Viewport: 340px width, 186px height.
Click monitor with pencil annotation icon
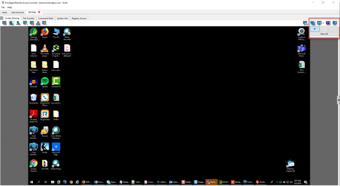point(25,23)
